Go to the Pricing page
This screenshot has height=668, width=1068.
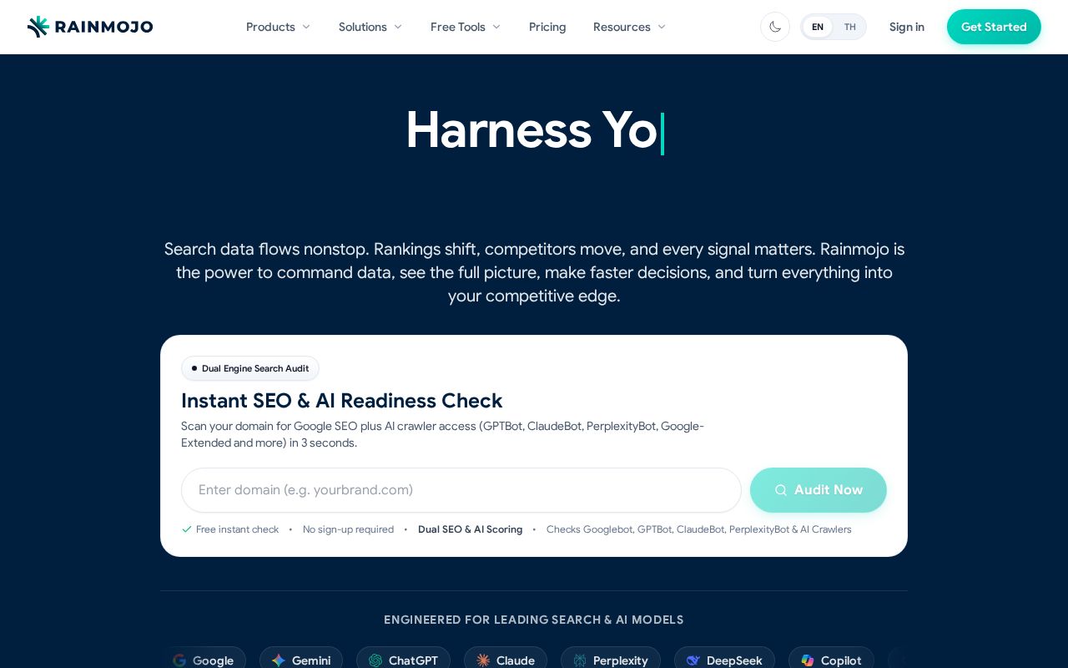click(547, 27)
